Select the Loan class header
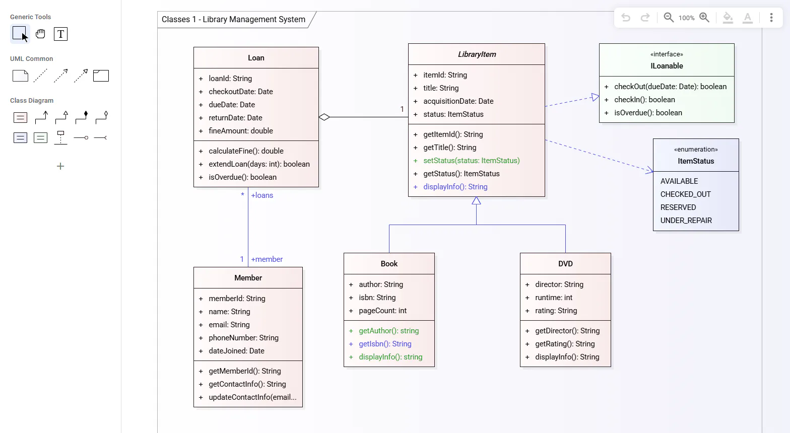790x433 pixels. (x=256, y=58)
